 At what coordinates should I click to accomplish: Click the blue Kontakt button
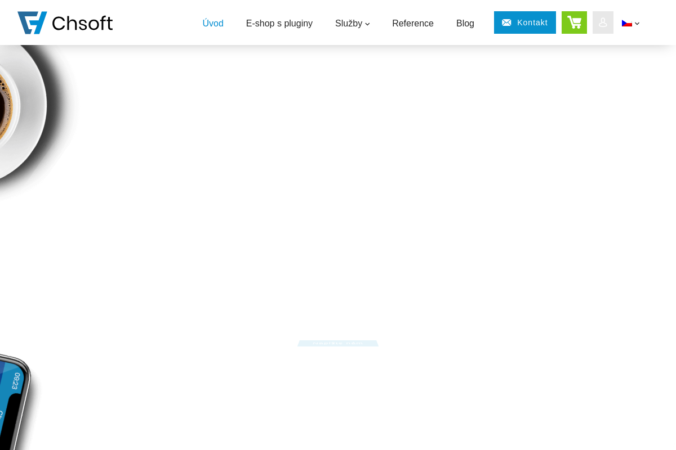pos(525,22)
